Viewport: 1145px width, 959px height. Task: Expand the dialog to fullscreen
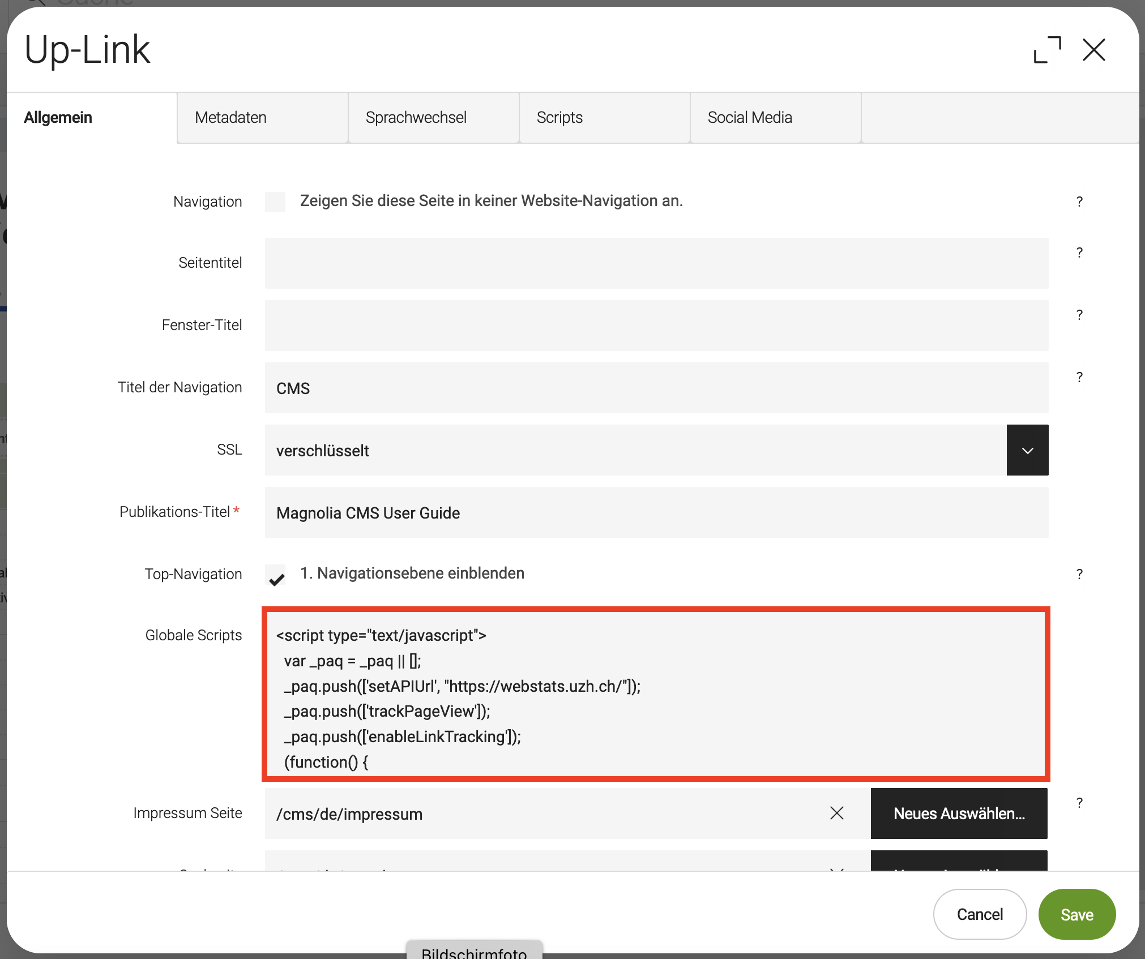[x=1047, y=50]
